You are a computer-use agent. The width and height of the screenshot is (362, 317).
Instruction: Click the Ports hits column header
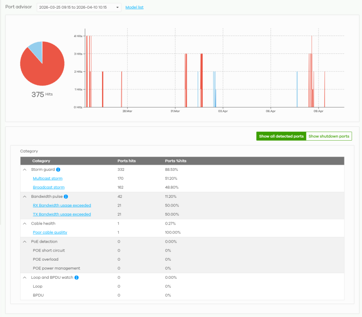(x=127, y=161)
